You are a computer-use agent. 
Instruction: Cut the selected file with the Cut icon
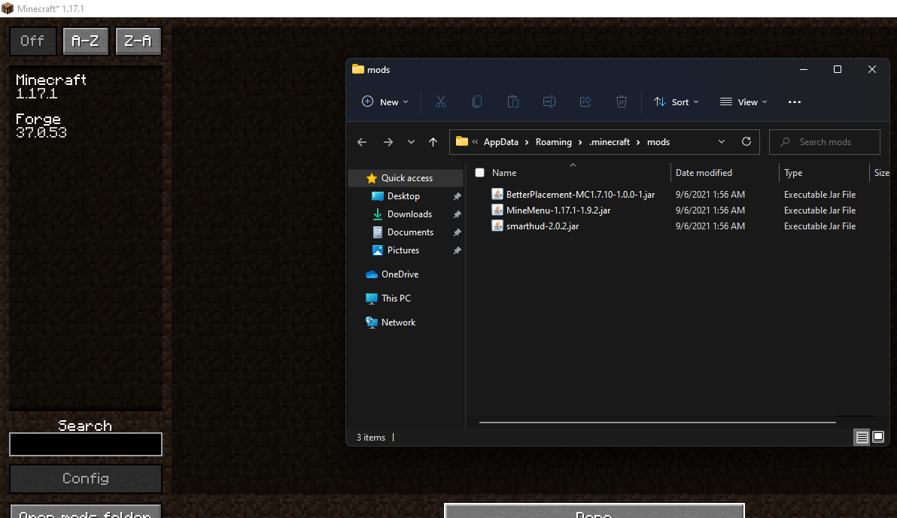(x=441, y=101)
